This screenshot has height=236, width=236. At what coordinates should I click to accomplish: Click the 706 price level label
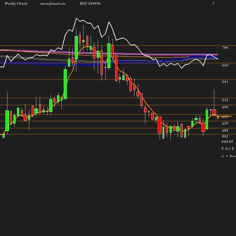225,48
